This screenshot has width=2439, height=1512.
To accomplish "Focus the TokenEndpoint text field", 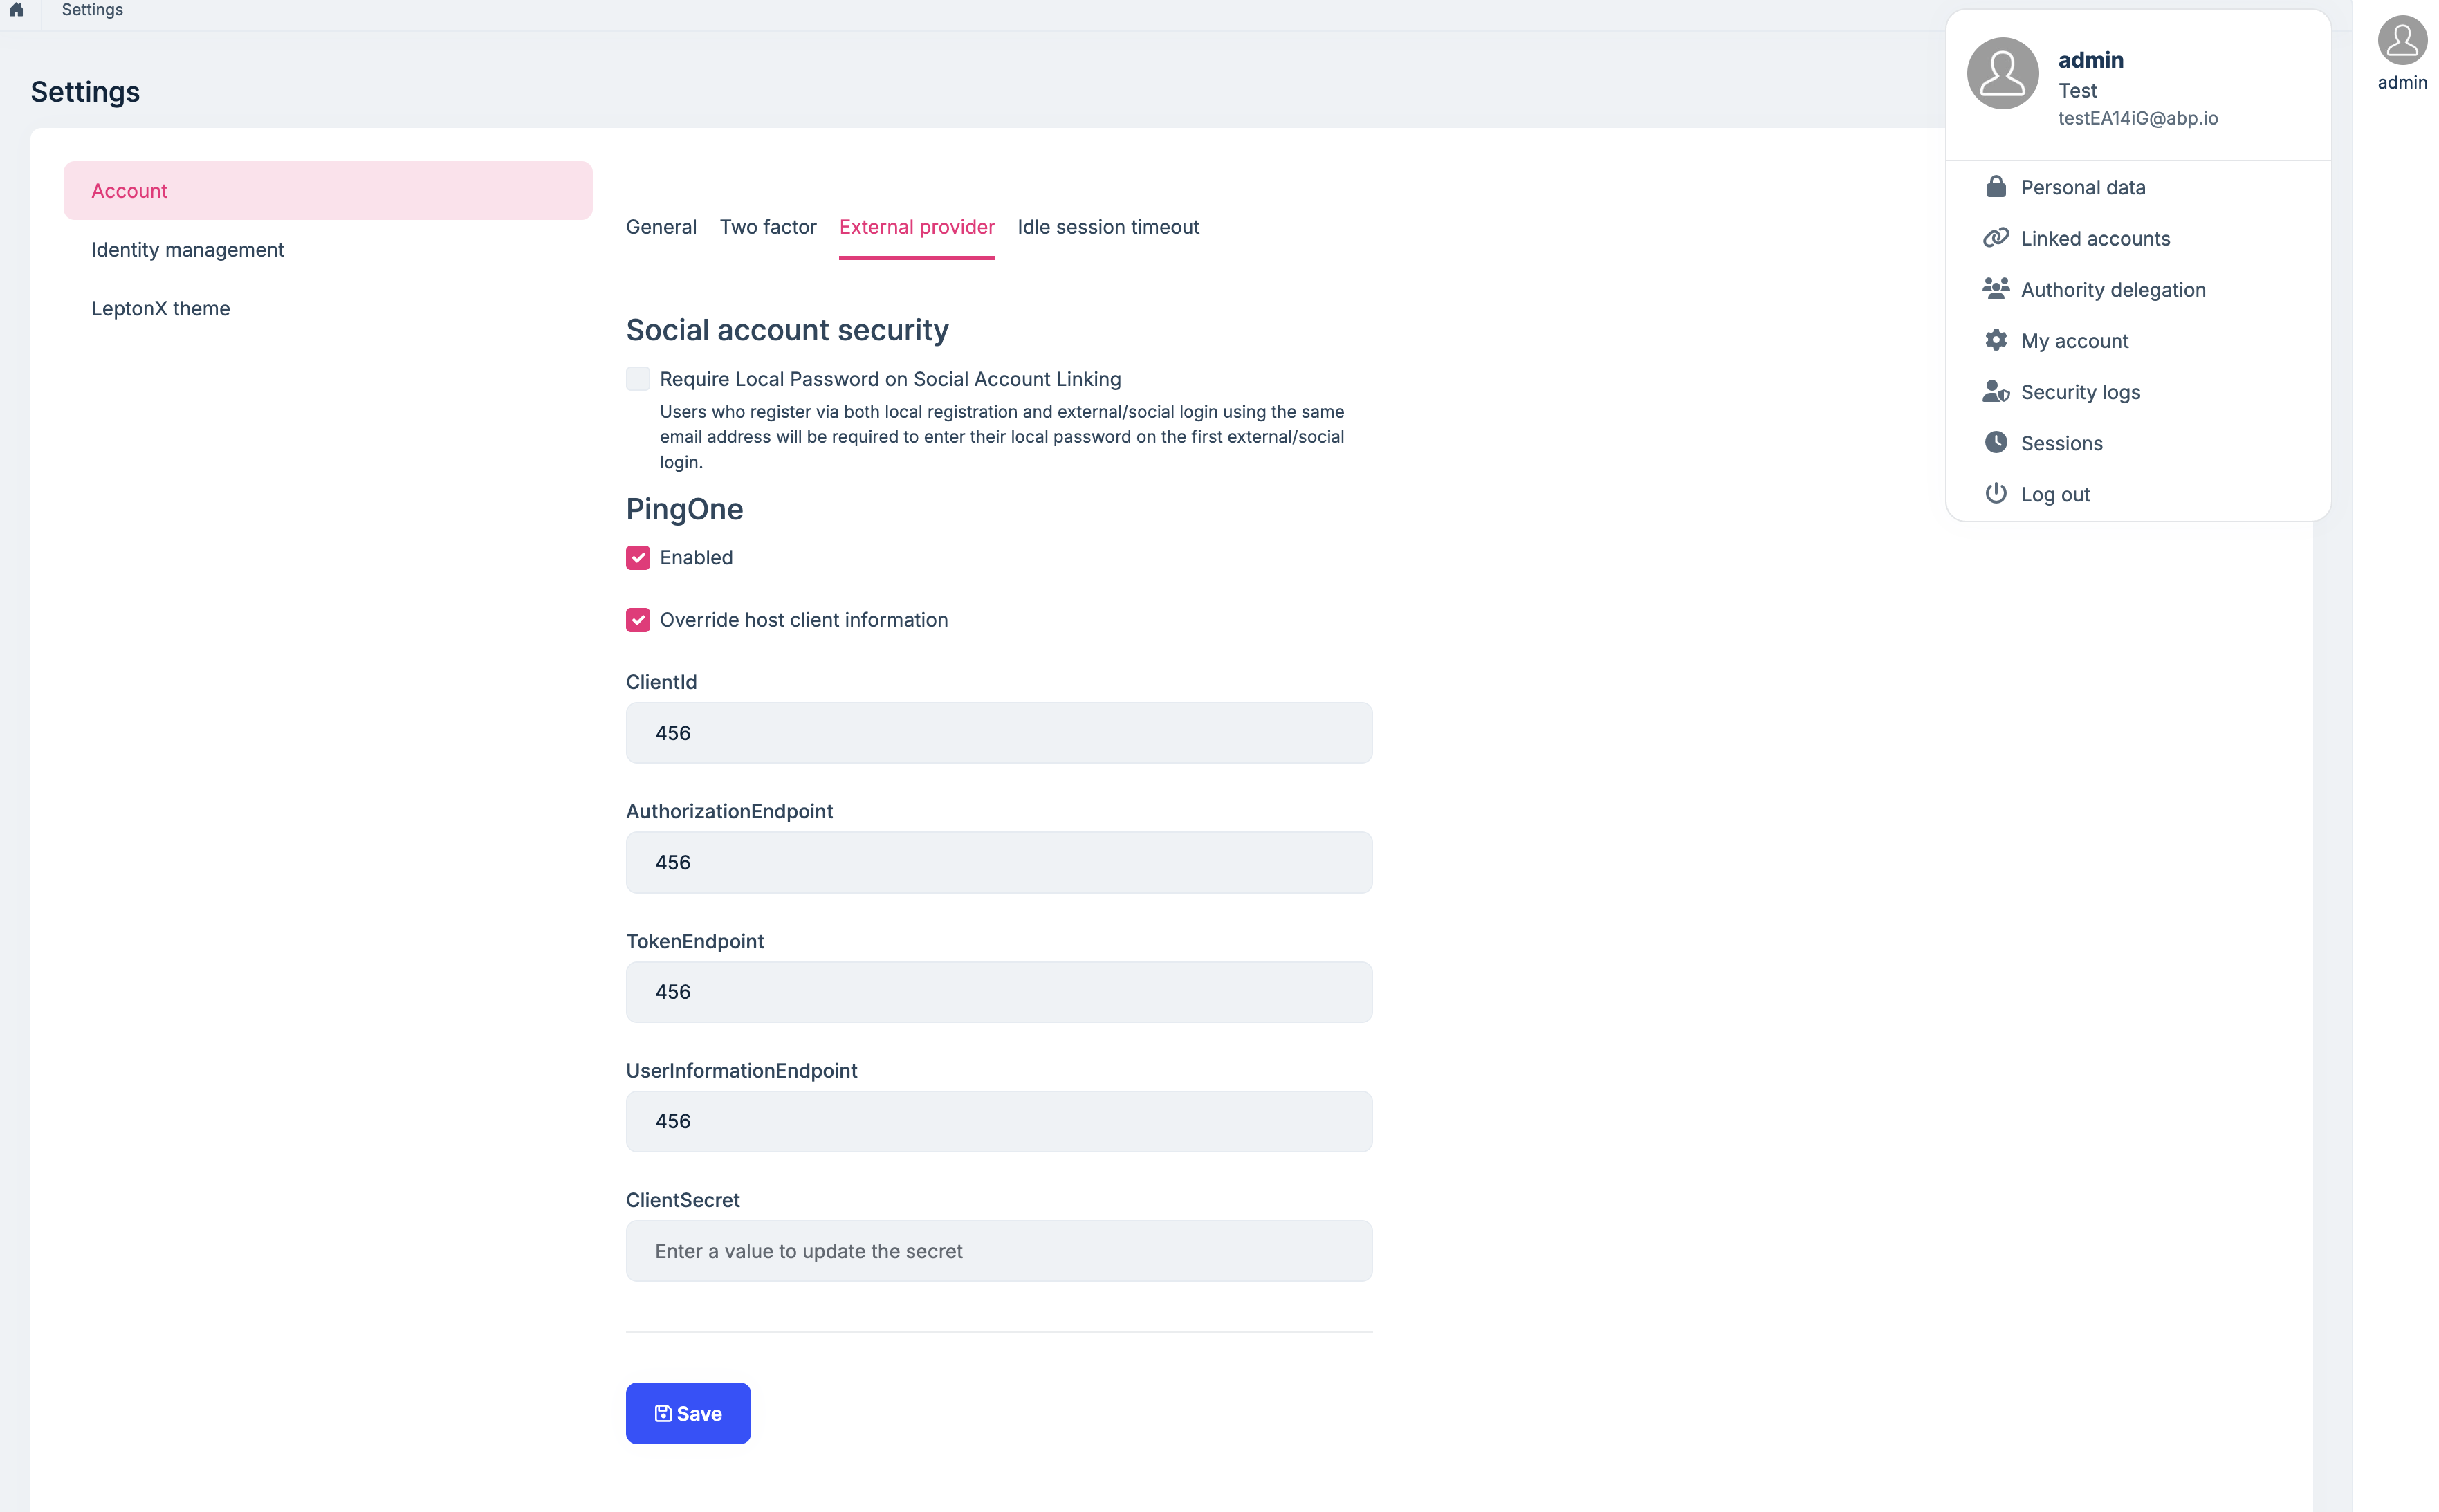I will [998, 991].
